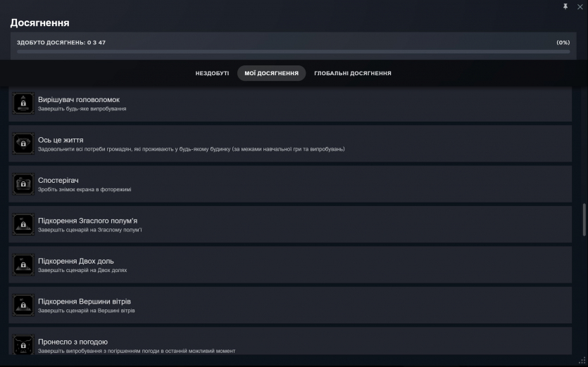588x367 pixels.
Task: Click the Спостерігач achievement icon
Action: click(x=23, y=184)
